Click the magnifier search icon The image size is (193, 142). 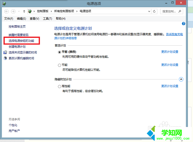pyautogui.click(x=180, y=11)
